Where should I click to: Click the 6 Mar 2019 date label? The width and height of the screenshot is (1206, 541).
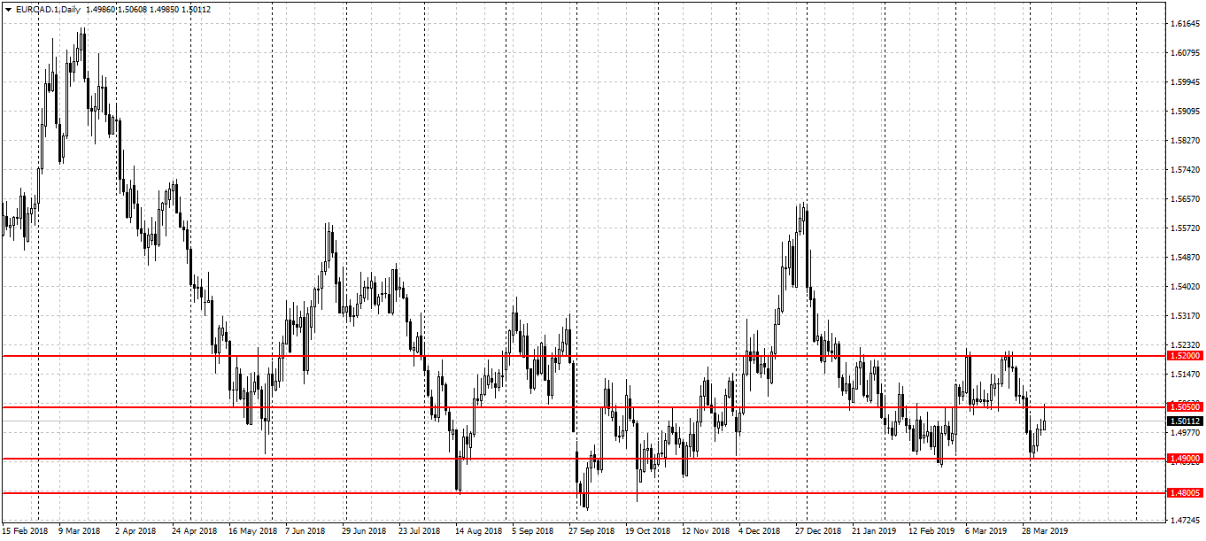click(x=986, y=531)
